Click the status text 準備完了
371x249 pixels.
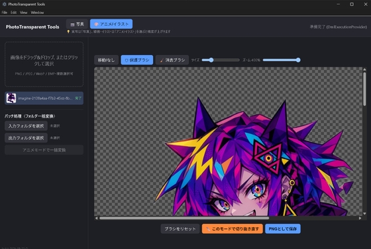pyautogui.click(x=339, y=27)
